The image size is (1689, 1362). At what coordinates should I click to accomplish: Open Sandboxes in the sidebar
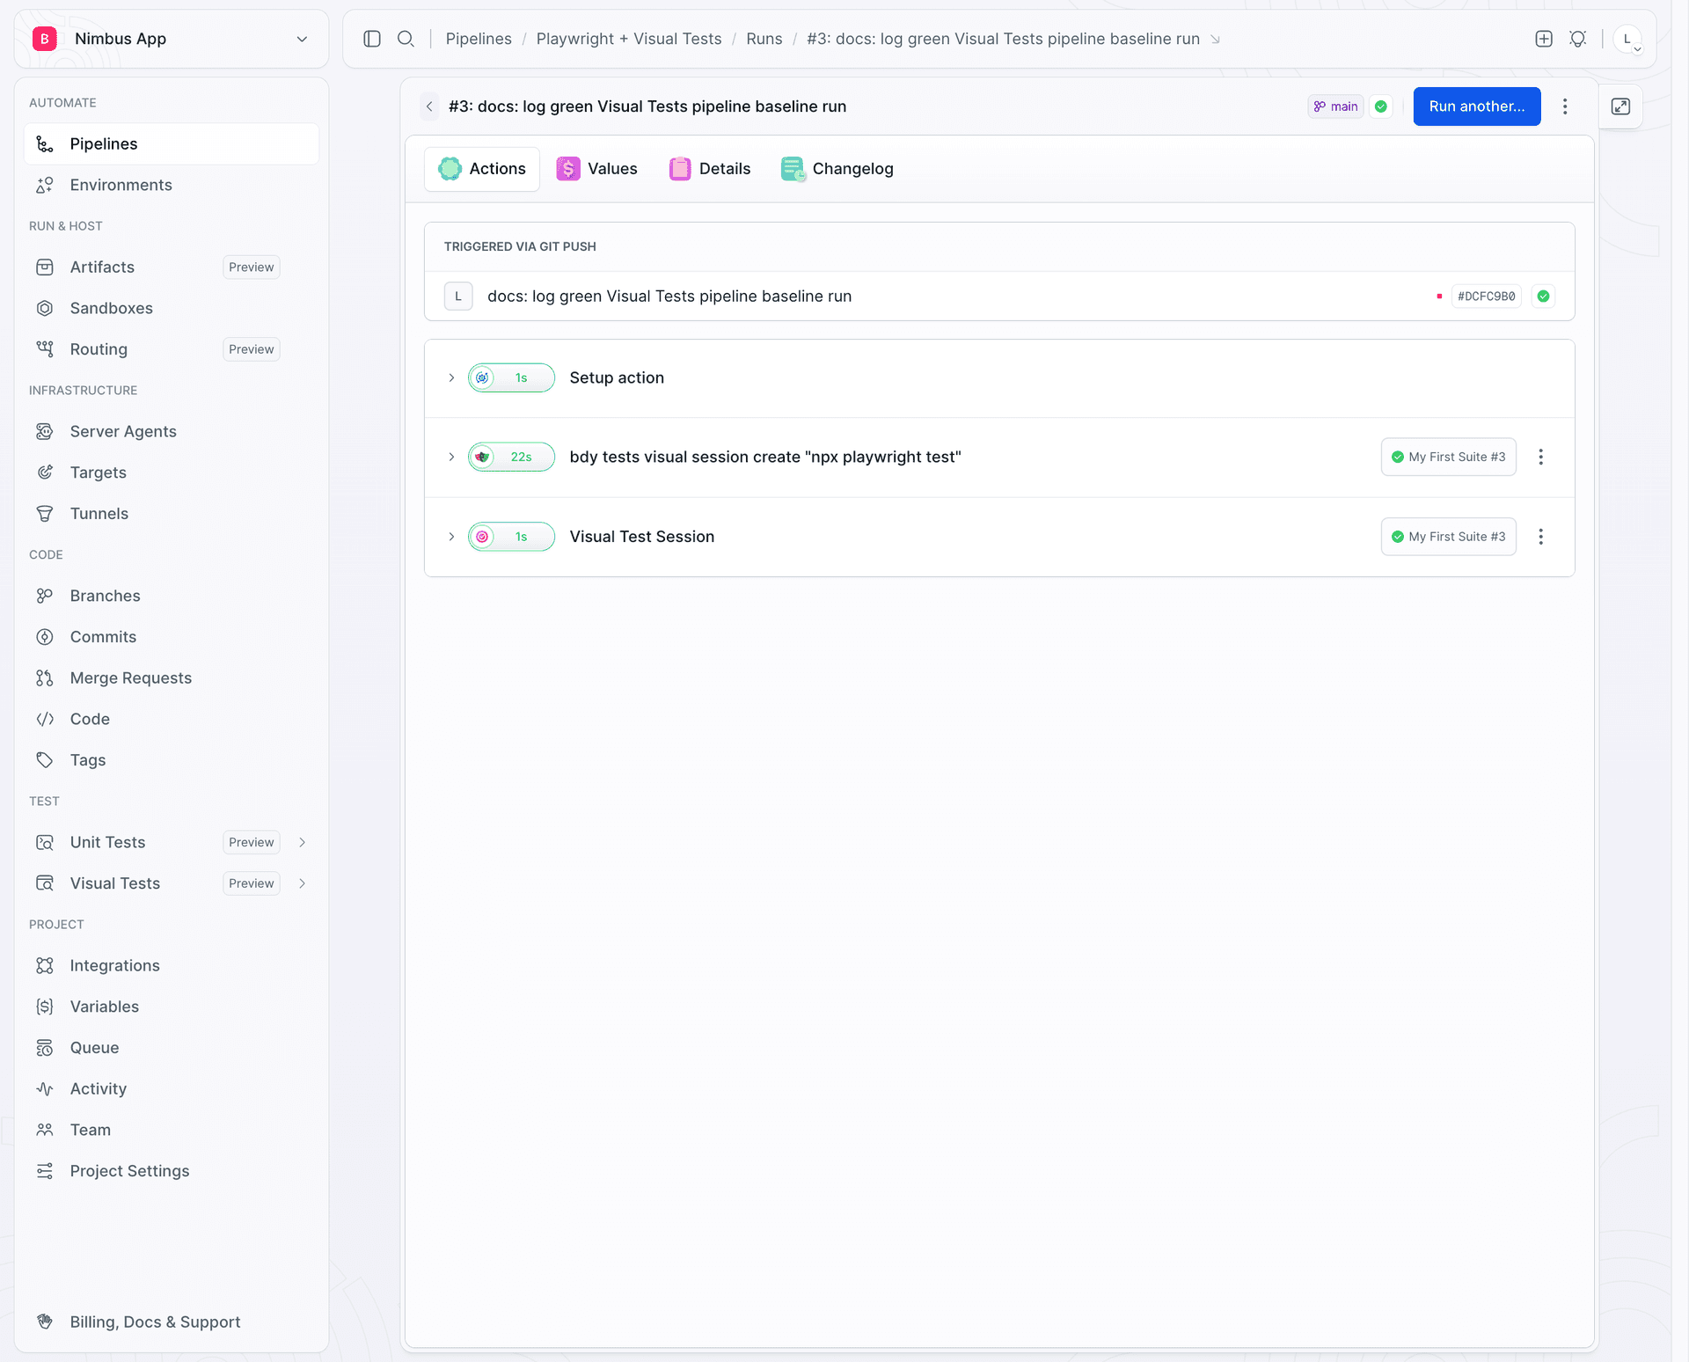172,308
